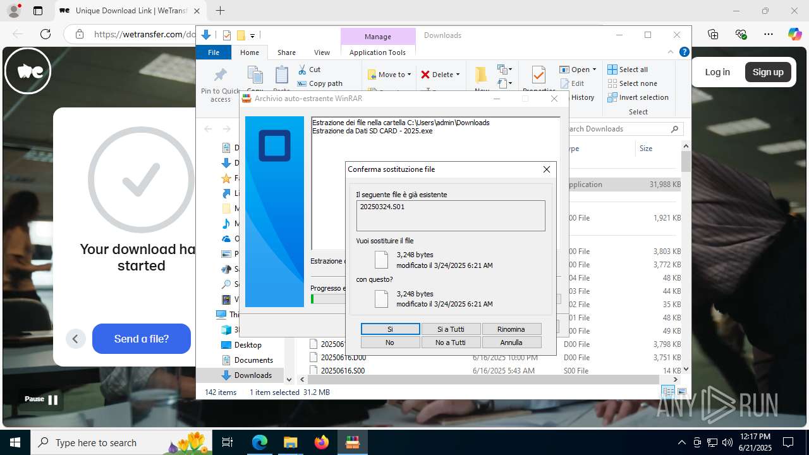Open a new tab in Edge

tap(220, 11)
